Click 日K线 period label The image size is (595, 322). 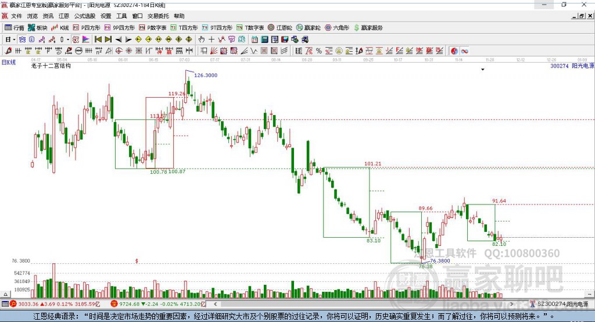pos(8,63)
